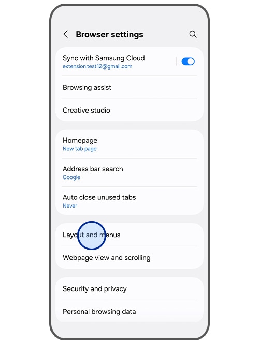Go back using the back arrow
This screenshot has width=259, height=344.
click(x=65, y=34)
